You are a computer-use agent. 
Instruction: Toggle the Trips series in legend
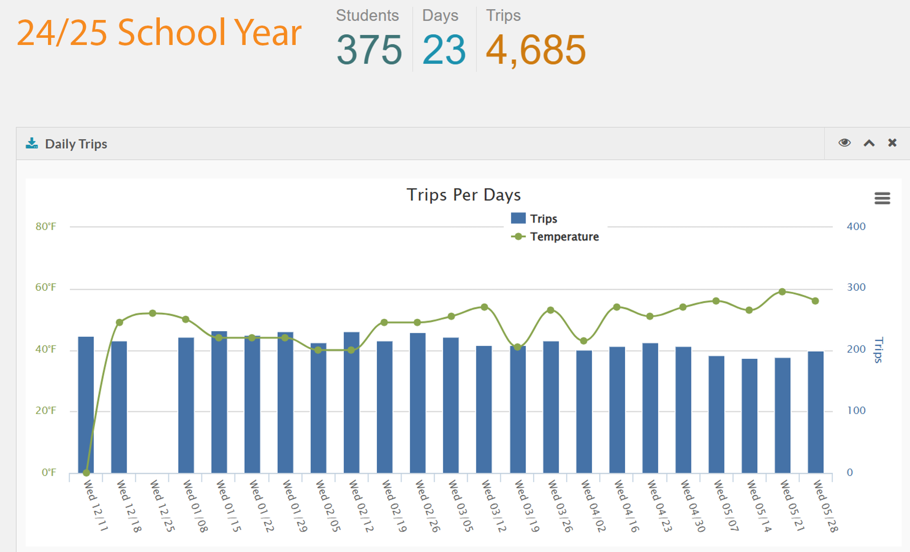[x=543, y=219]
